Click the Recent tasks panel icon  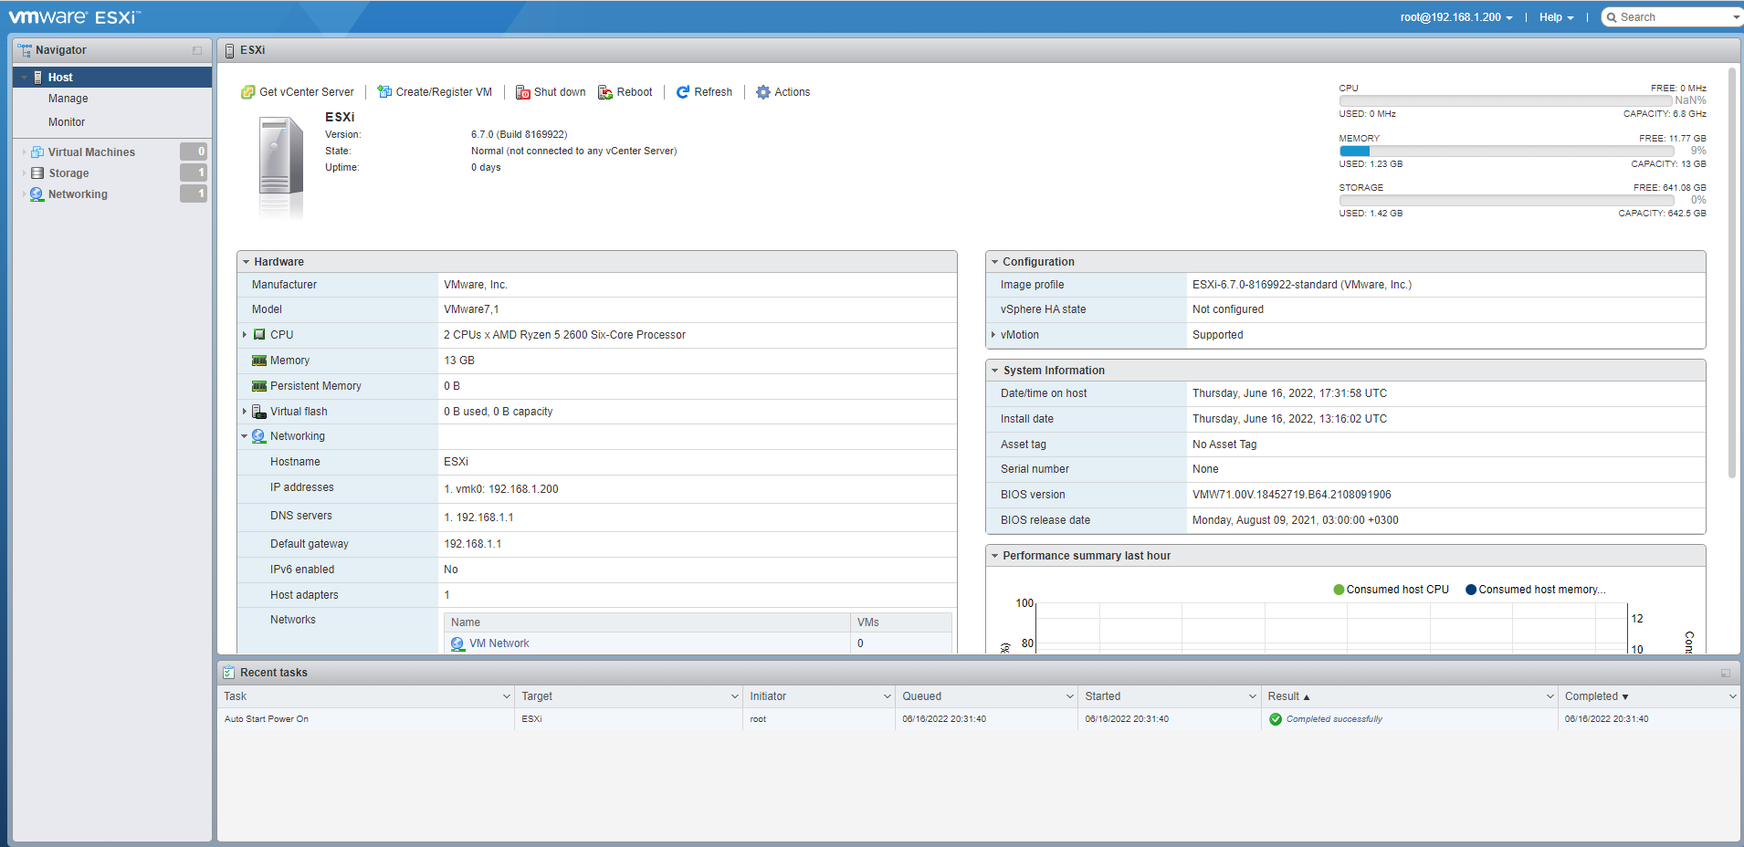[x=228, y=673]
